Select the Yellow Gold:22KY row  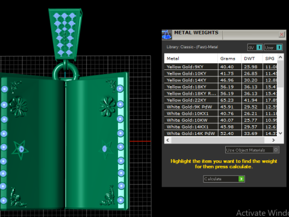pyautogui.click(x=221, y=100)
